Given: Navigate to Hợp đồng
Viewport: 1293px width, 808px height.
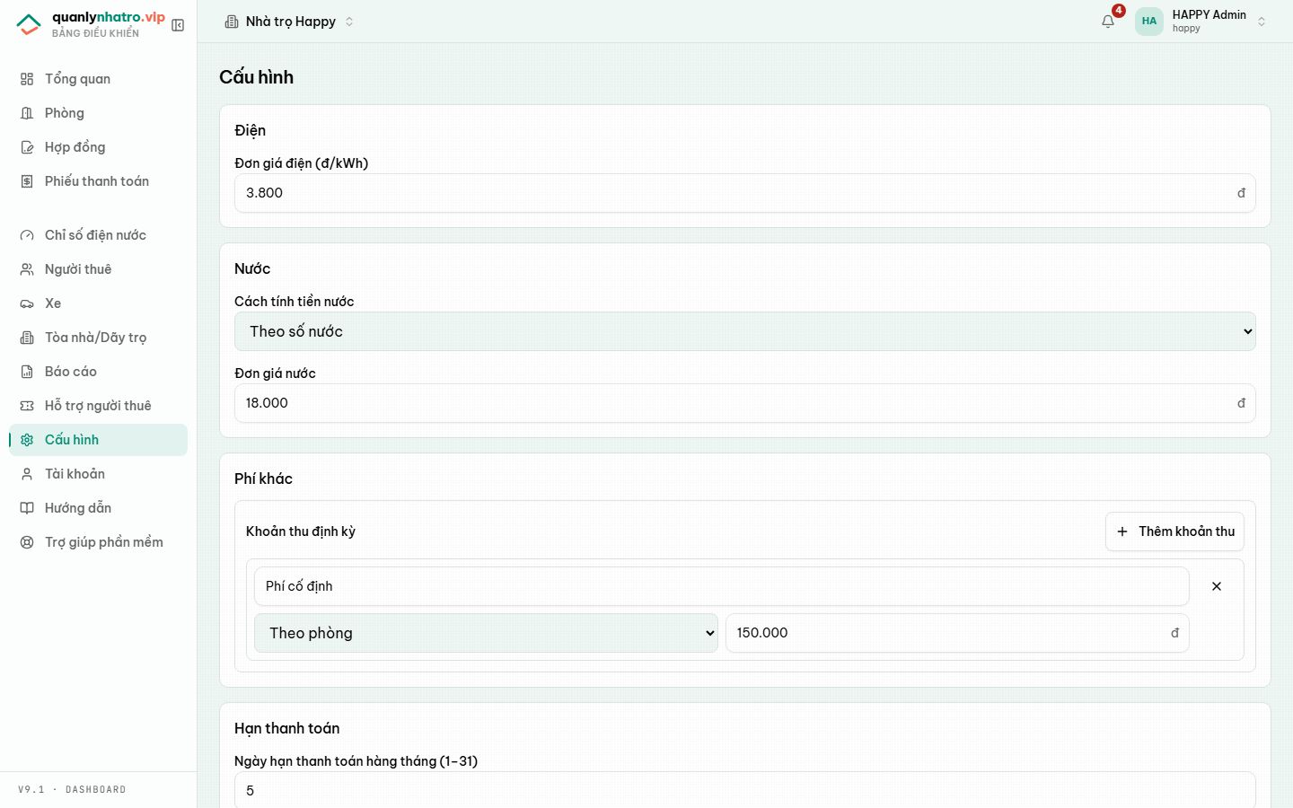Looking at the screenshot, I should point(99,147).
